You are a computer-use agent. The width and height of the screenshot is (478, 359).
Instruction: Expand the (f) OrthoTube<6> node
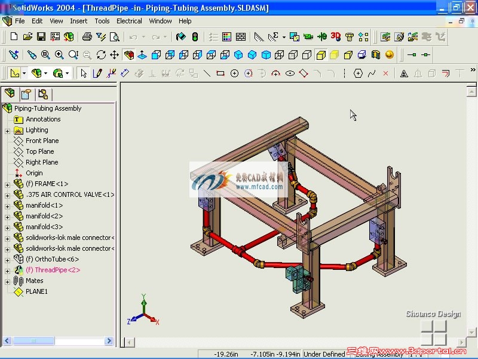[7, 260]
